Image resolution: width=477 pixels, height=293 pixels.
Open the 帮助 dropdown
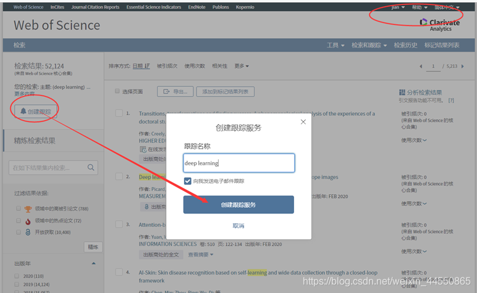420,7
